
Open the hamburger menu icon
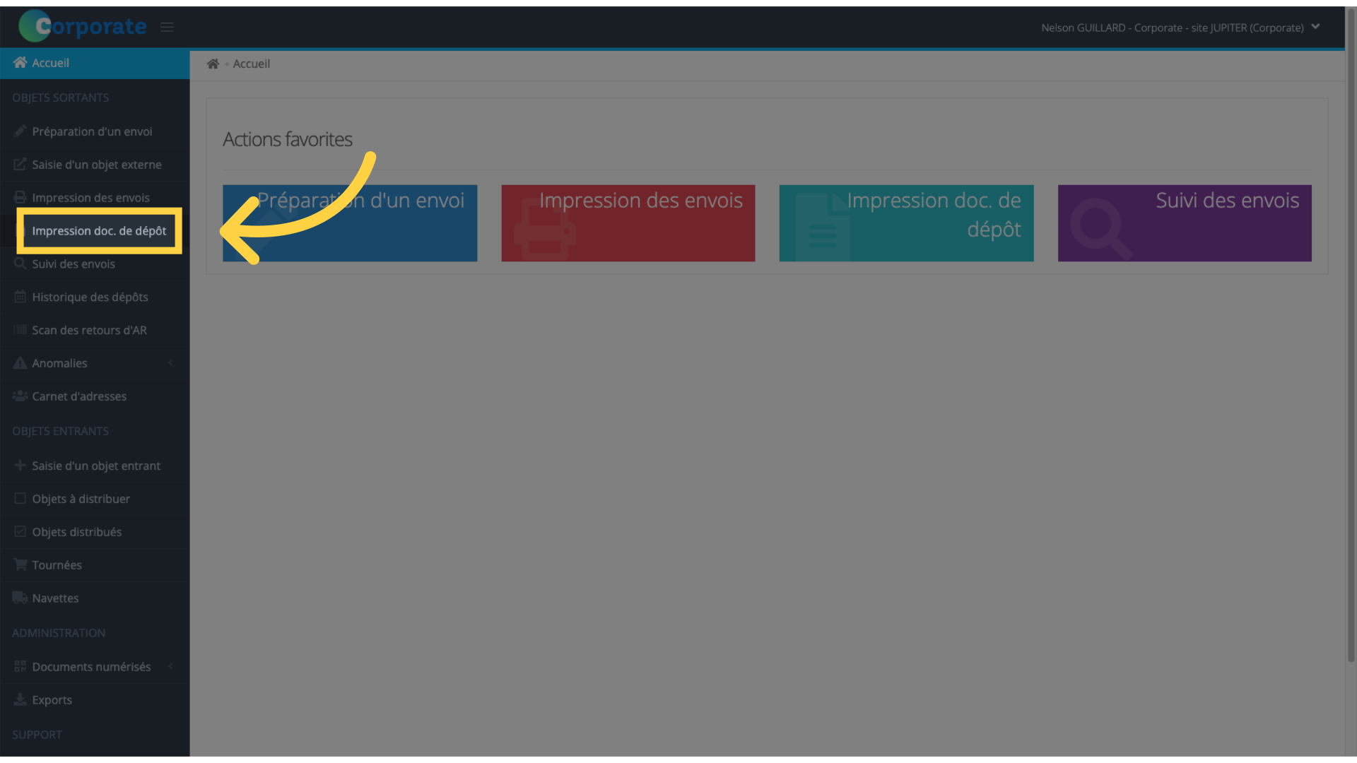point(167,26)
